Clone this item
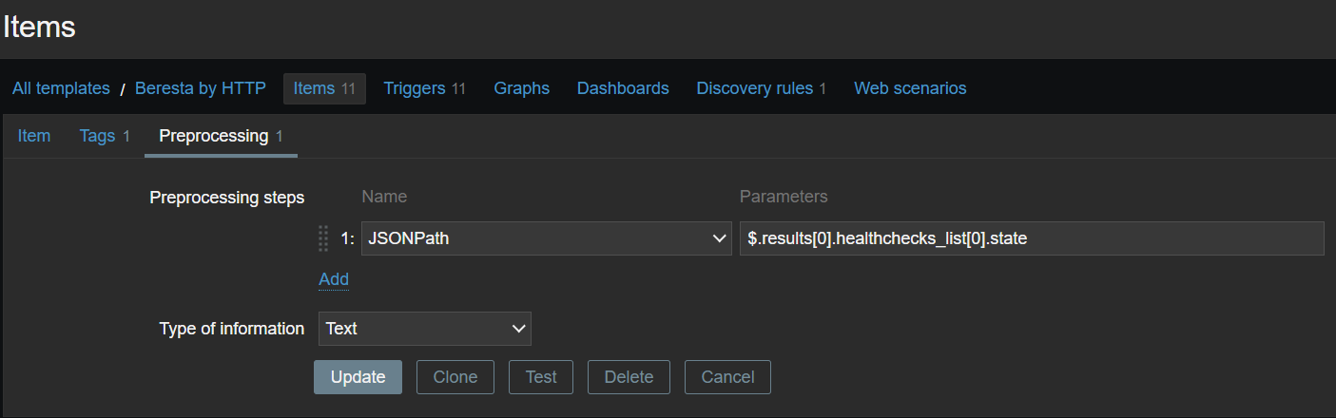1336x418 pixels. 455,377
